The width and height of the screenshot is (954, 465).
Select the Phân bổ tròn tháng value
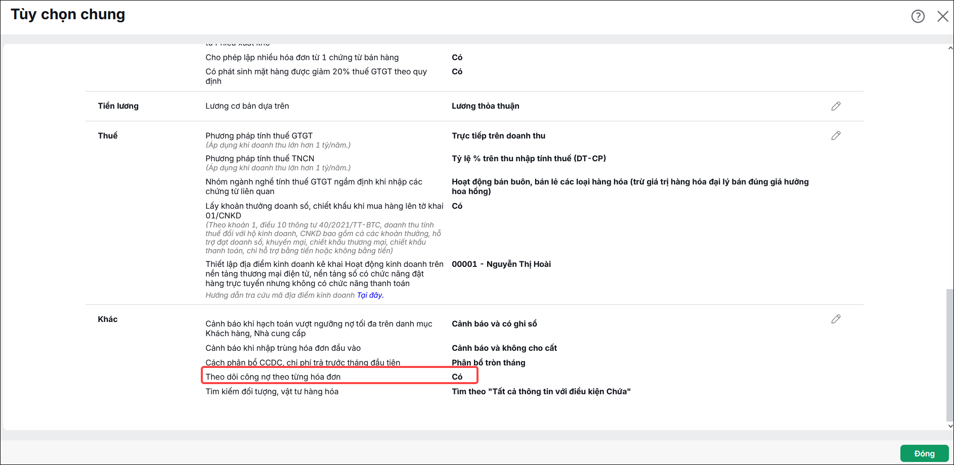(489, 362)
